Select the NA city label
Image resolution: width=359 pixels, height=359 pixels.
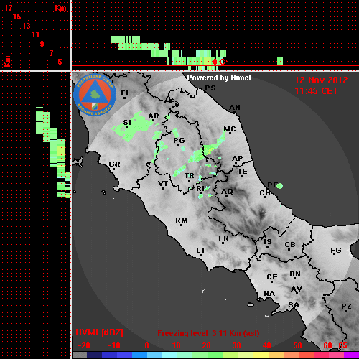pos(269,294)
